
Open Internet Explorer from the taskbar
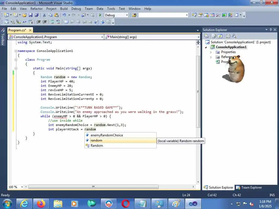coord(24,204)
